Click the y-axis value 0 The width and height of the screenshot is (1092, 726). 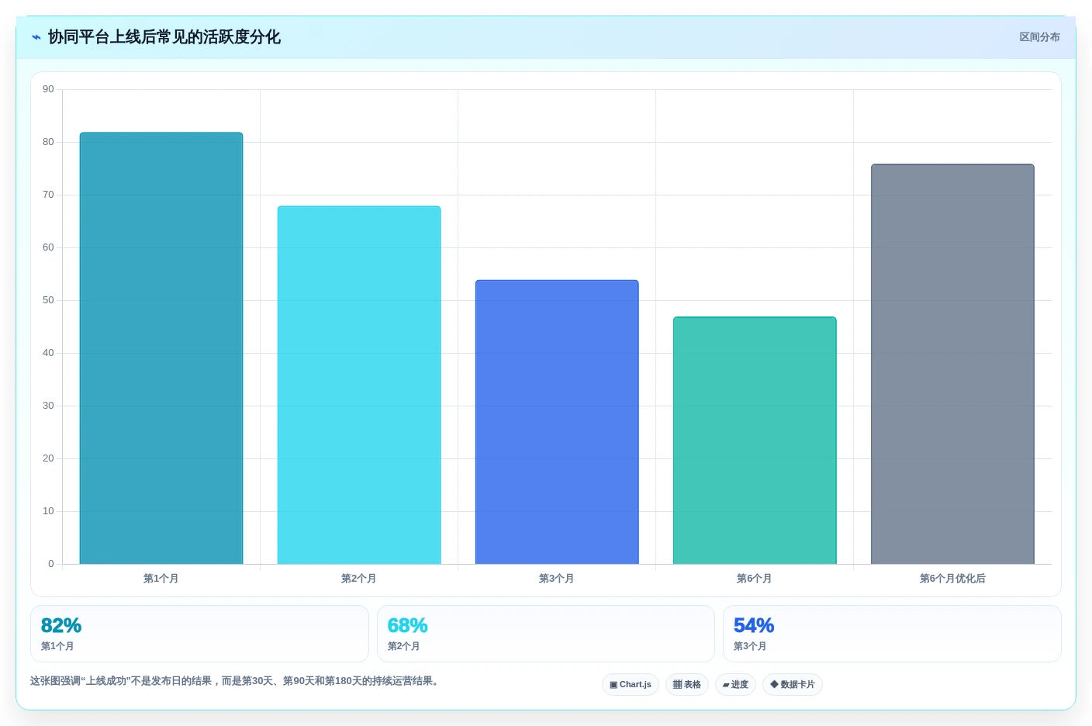click(x=51, y=564)
